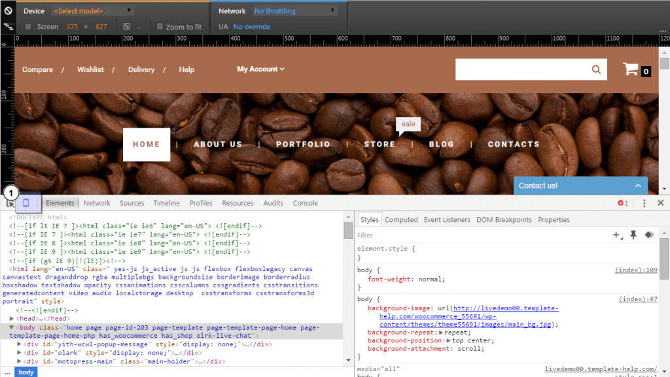Click the screen width value 375

tap(72, 26)
